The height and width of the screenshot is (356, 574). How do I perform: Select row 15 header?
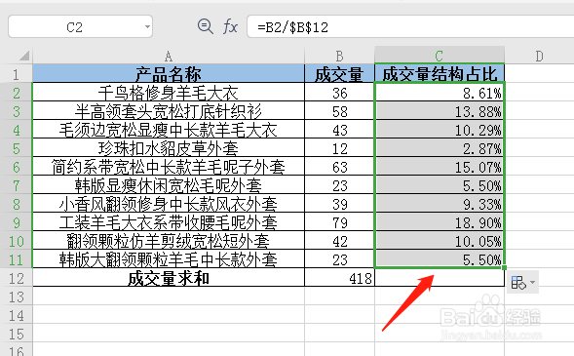point(17,334)
